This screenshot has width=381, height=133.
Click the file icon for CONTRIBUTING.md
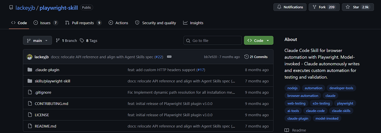point(30,104)
